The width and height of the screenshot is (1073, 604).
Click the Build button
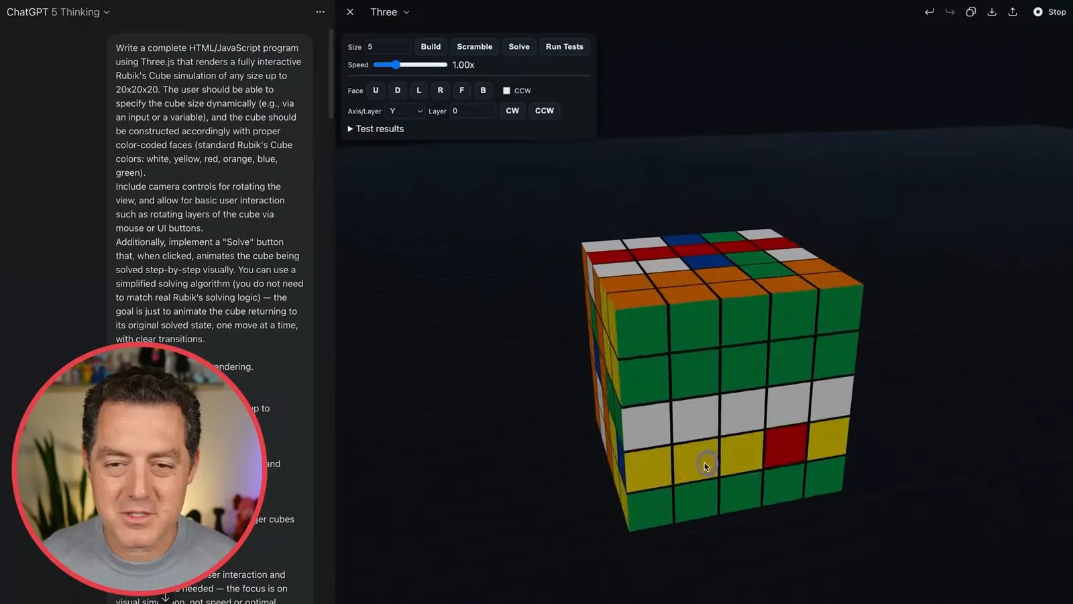point(431,47)
